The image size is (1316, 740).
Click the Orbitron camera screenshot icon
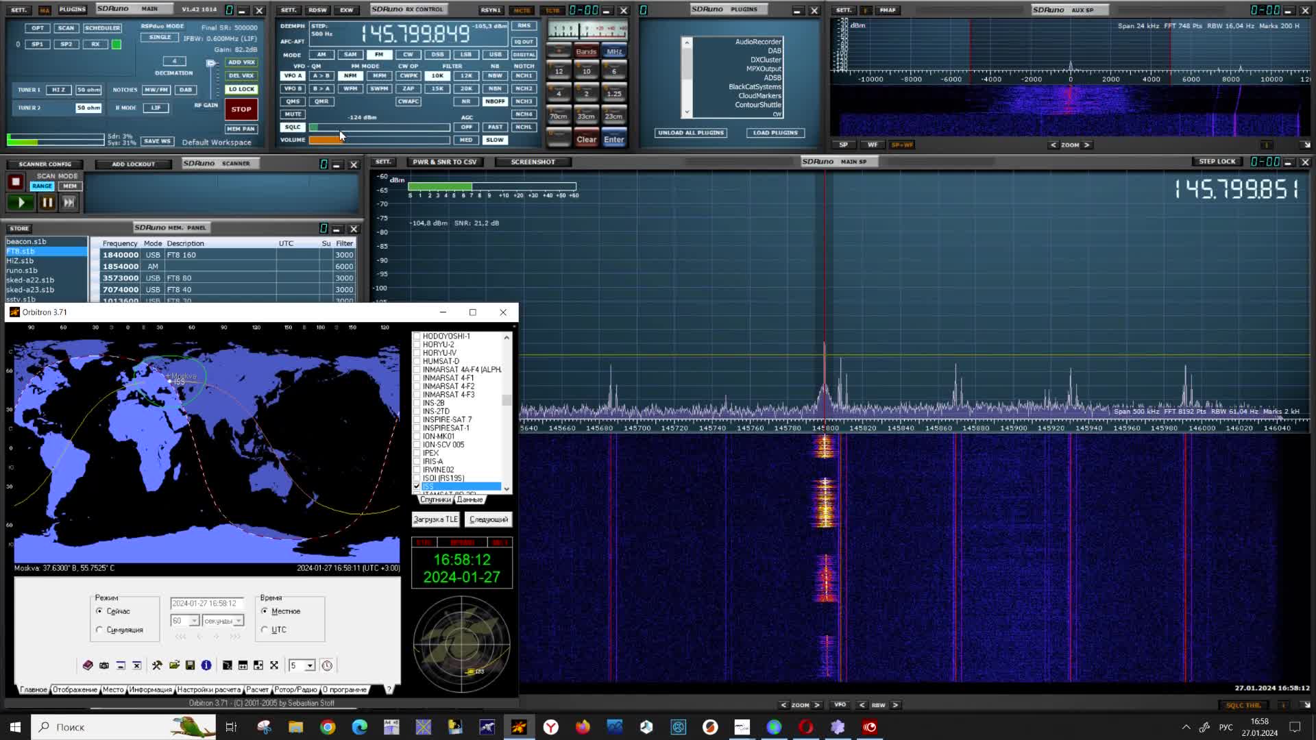pos(104,665)
